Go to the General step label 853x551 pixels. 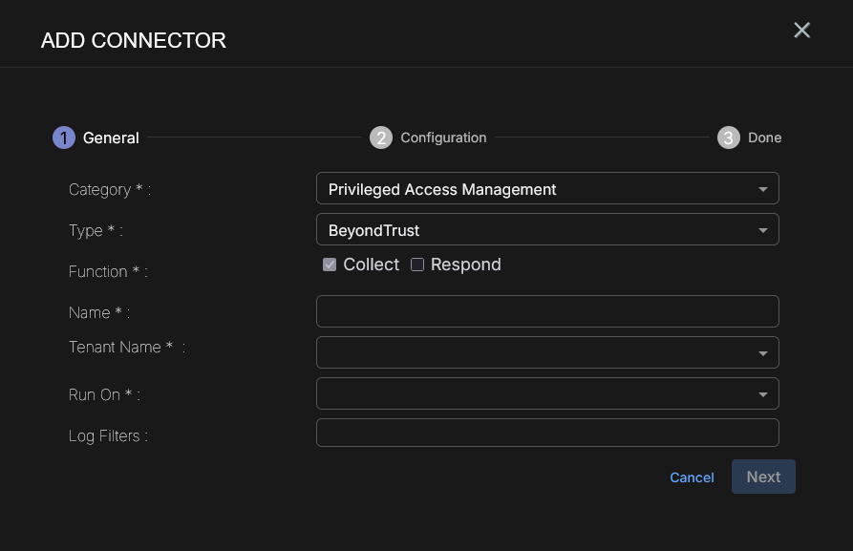click(111, 138)
